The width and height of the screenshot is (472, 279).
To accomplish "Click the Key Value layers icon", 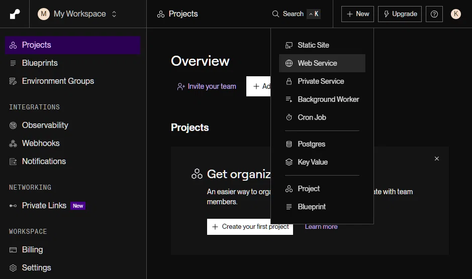I will point(289,162).
